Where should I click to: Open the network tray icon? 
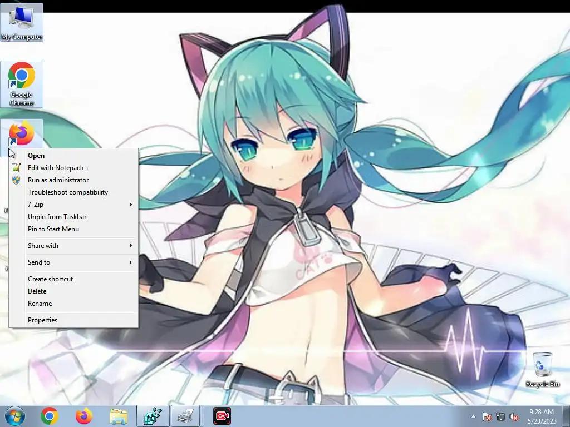(500, 416)
